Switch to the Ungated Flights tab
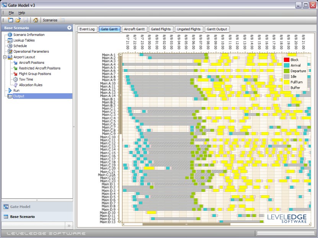 (189, 29)
